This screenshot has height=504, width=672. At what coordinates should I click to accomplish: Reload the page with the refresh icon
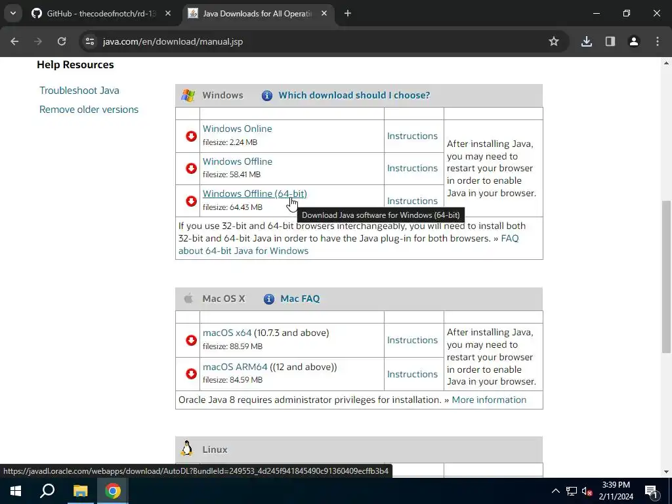(x=62, y=41)
